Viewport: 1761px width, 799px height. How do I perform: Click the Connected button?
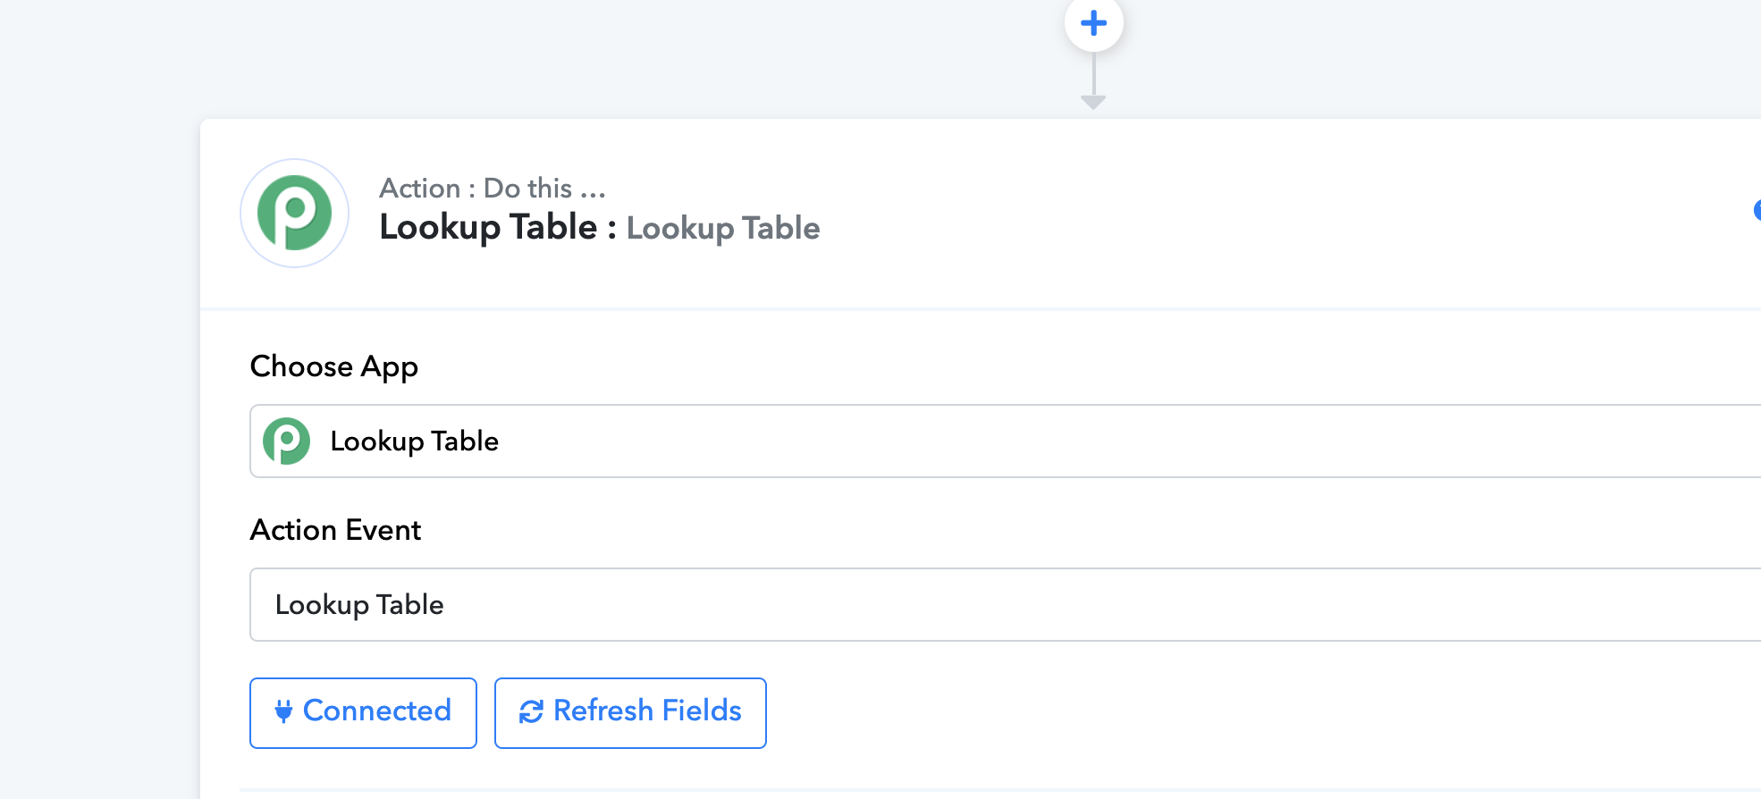363,712
